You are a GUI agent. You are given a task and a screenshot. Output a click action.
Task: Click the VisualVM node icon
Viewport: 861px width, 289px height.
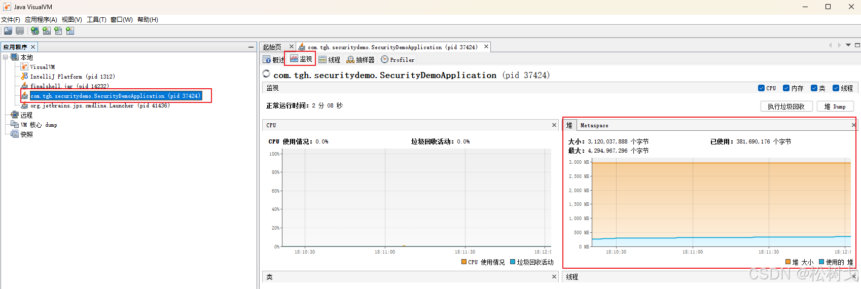click(24, 67)
